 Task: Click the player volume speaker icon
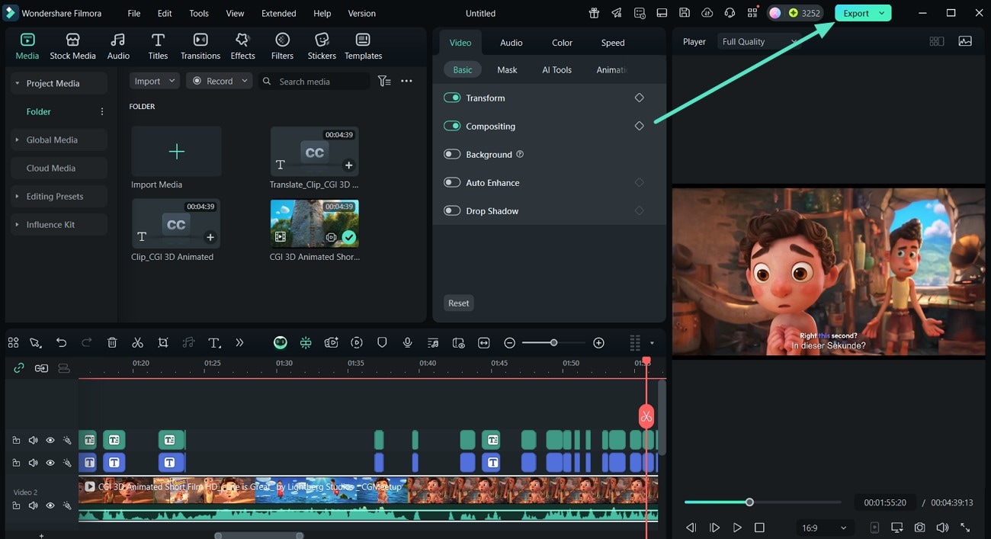(942, 528)
